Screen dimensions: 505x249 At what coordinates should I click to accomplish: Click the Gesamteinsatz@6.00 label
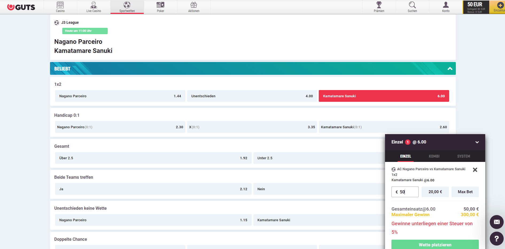tap(413, 209)
